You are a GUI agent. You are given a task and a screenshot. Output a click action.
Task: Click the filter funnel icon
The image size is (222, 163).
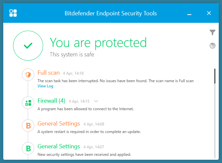[213, 32]
